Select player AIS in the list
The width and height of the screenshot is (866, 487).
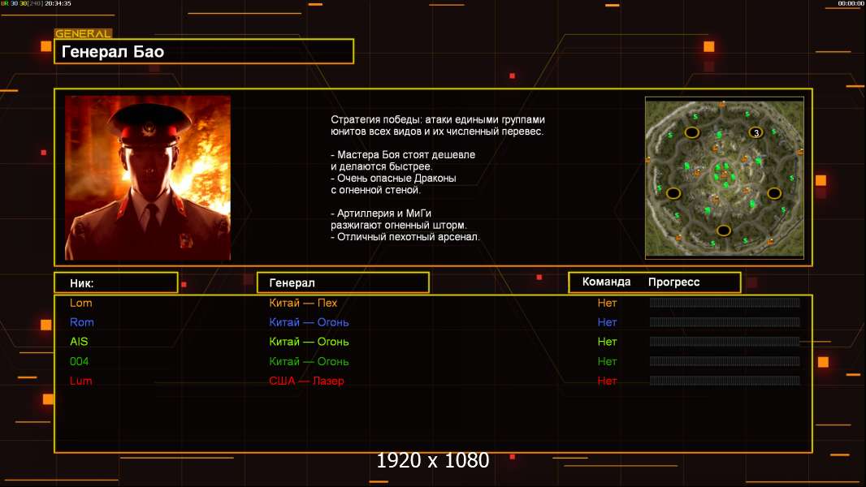[x=79, y=342]
